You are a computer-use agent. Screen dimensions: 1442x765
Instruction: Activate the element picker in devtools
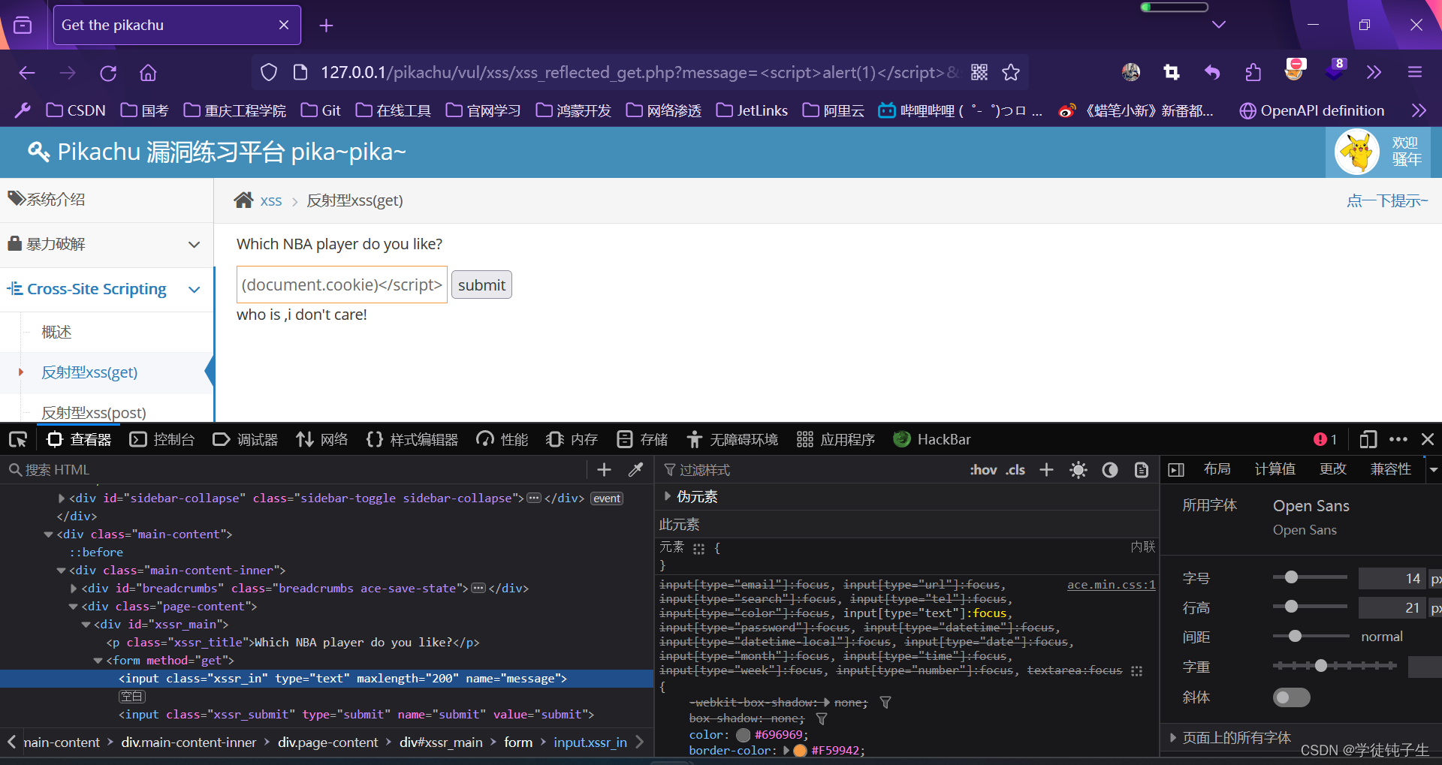[x=18, y=439]
